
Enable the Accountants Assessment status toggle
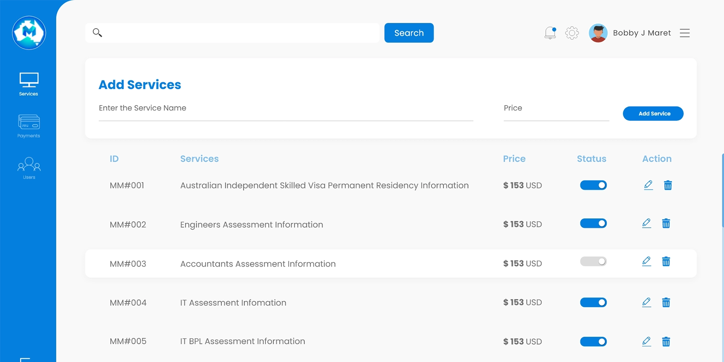click(x=593, y=261)
